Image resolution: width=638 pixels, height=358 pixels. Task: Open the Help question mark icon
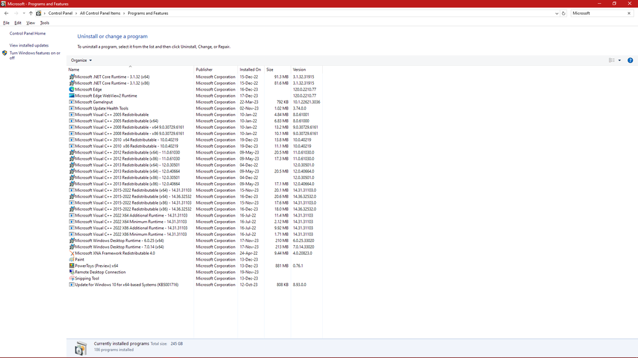(630, 61)
